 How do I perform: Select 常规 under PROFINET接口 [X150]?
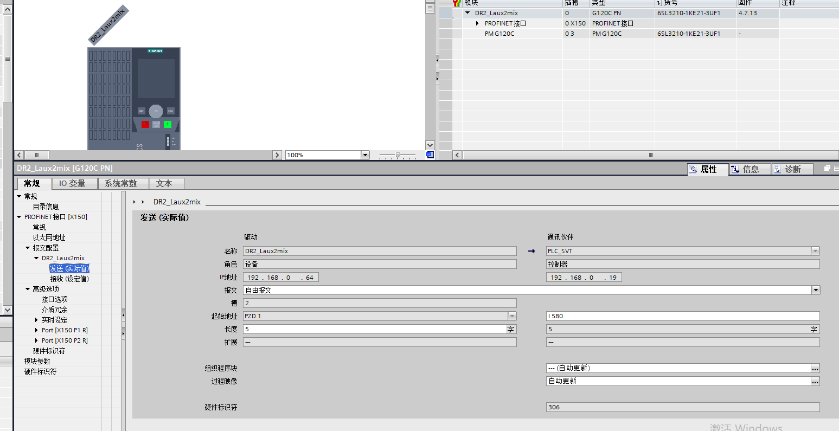point(39,227)
